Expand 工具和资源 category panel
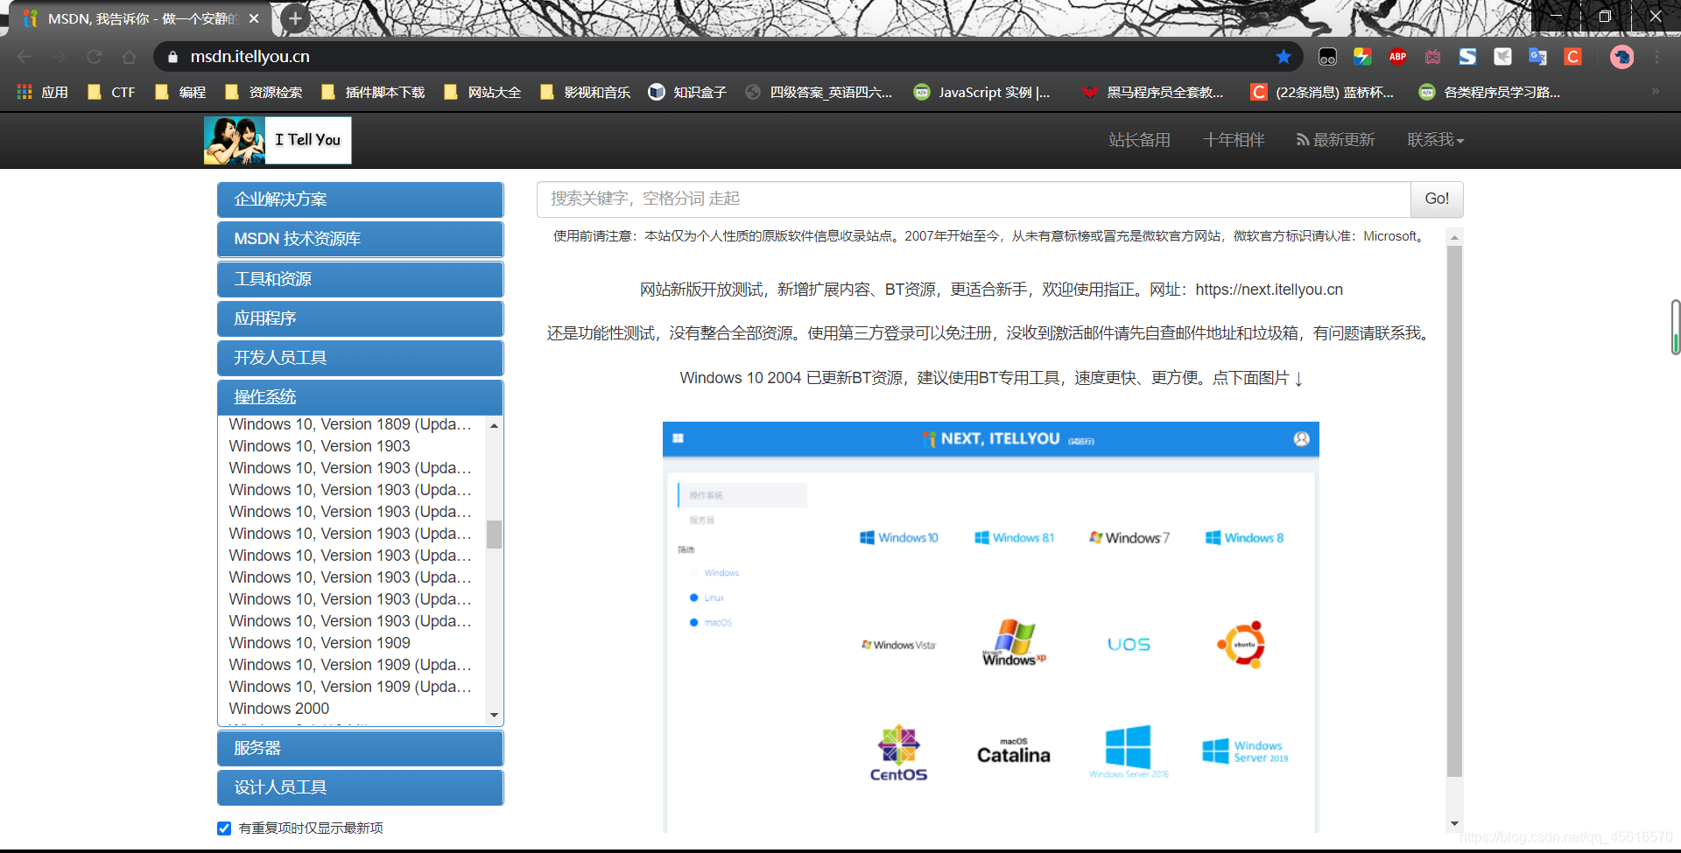 tap(360, 279)
